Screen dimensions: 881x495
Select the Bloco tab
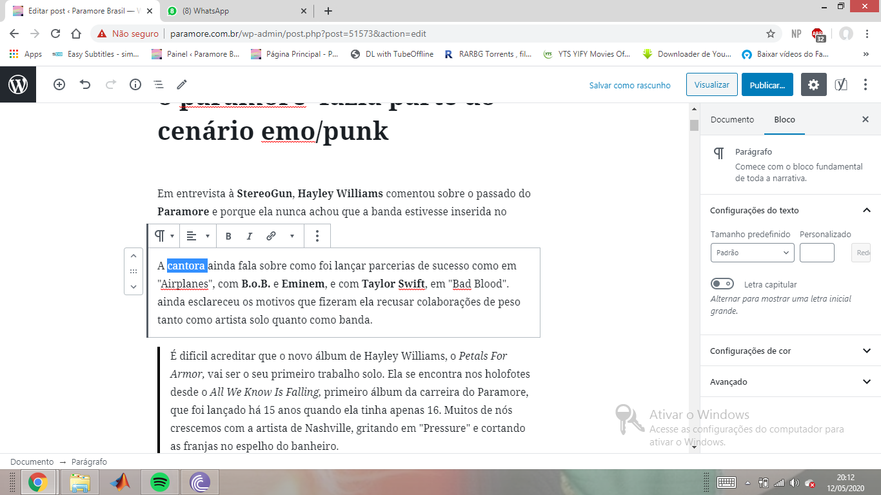coord(785,119)
